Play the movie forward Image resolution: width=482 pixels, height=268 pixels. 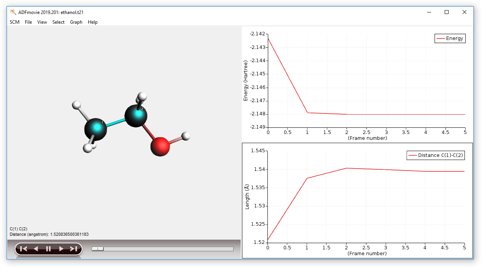[61, 249]
